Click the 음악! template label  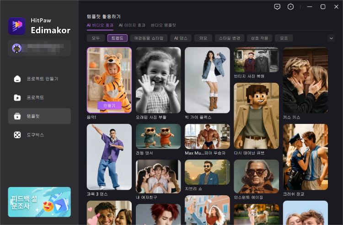click(91, 117)
